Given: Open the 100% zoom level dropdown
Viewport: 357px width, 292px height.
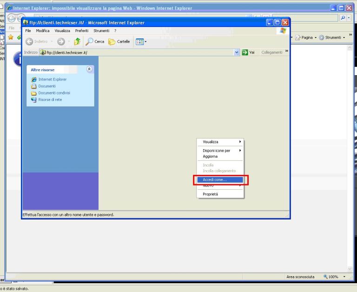Looking at the screenshot, I should coord(344,277).
